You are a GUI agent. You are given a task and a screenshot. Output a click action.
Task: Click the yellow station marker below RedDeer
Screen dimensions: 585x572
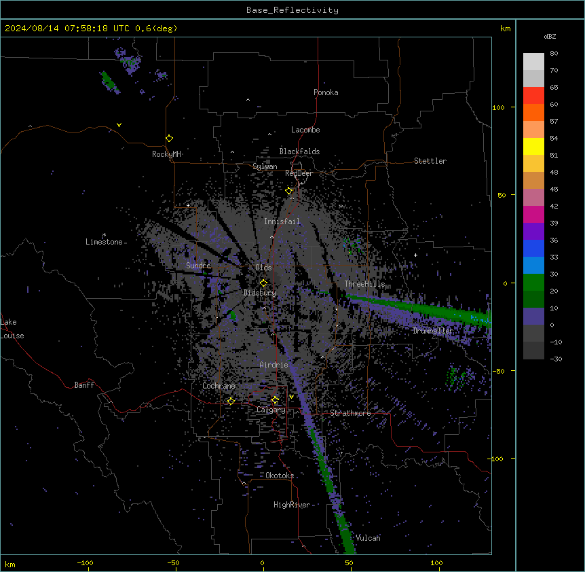tap(289, 191)
